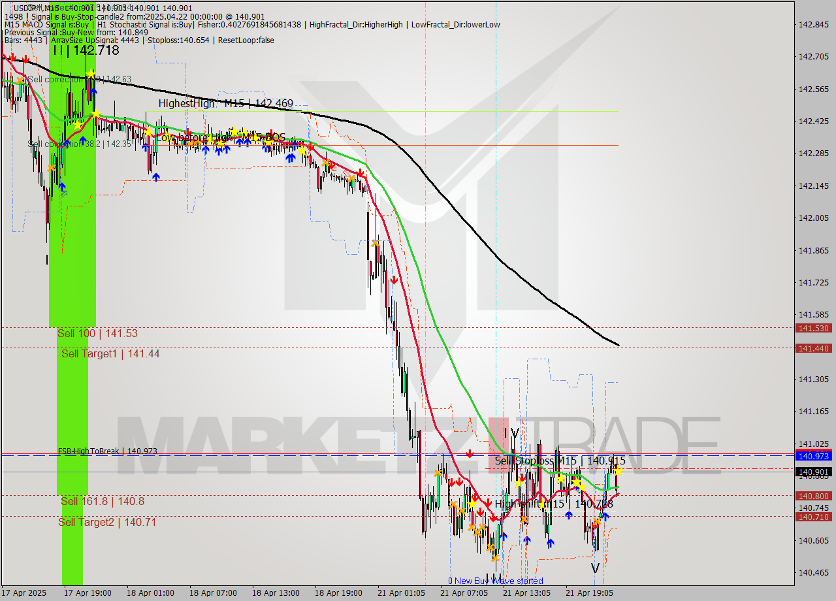Select the yellow star marker beside the Sell Stoploss label
This screenshot has height=601, width=836.
(619, 472)
